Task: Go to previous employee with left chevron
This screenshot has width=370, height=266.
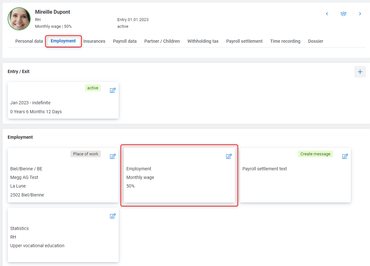Action: [x=327, y=14]
